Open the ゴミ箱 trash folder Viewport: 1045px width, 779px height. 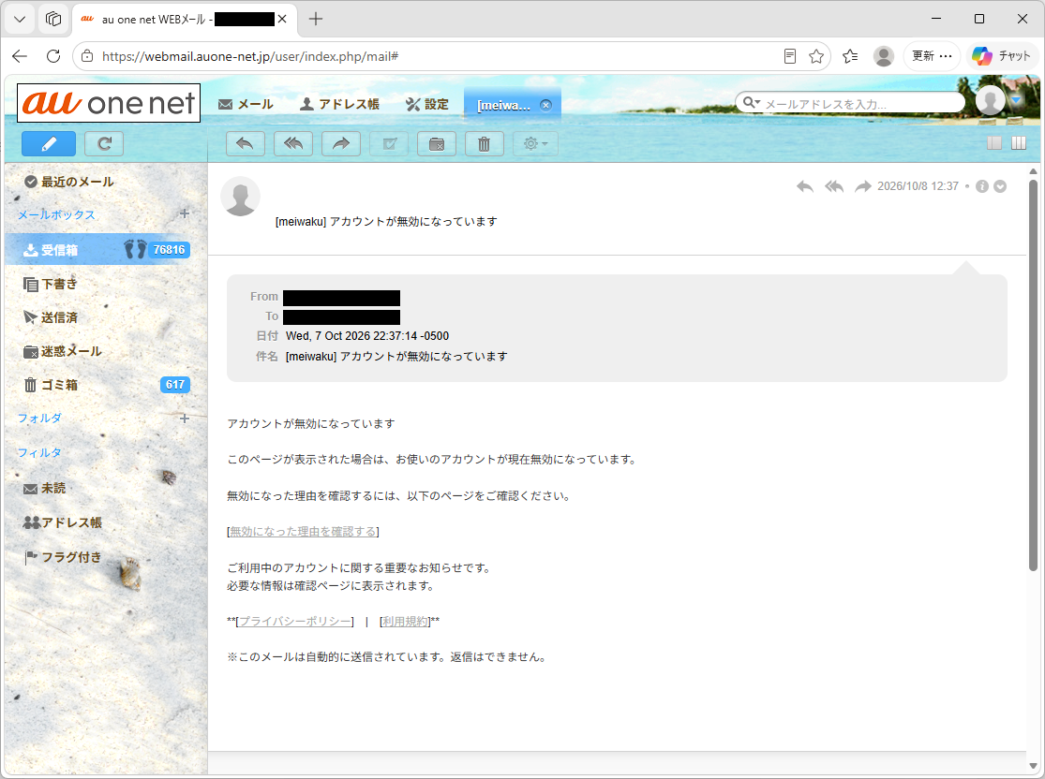(x=51, y=385)
